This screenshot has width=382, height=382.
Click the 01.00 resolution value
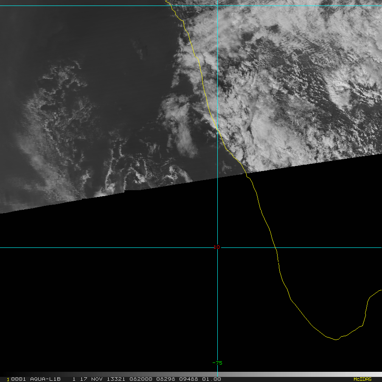(211, 379)
